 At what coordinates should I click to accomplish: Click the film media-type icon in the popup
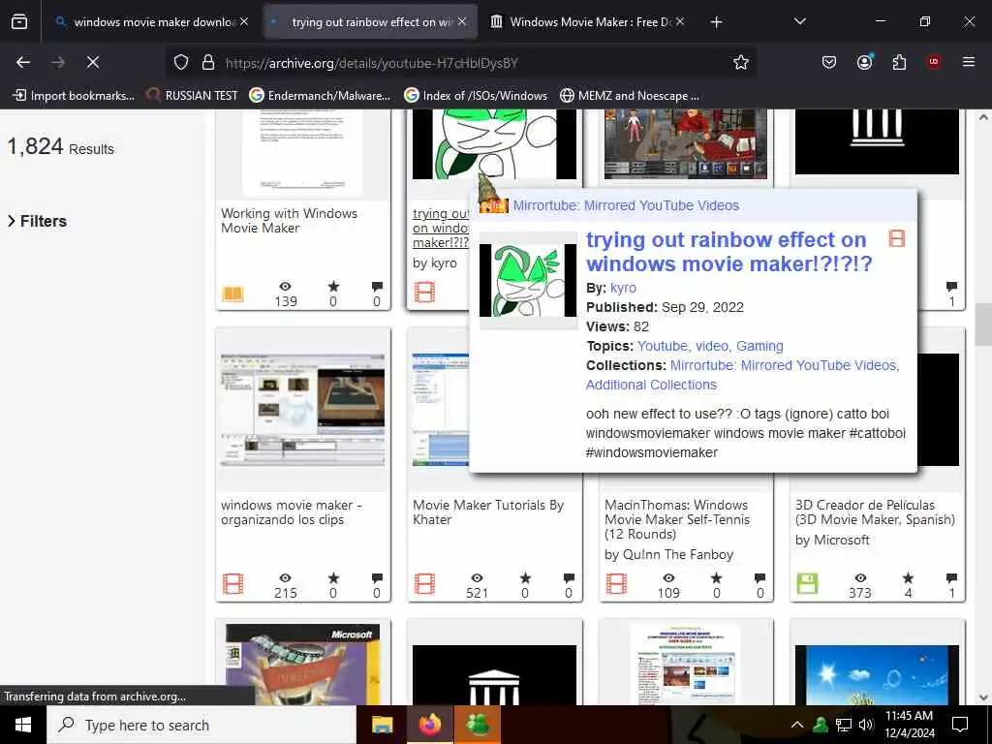(896, 238)
